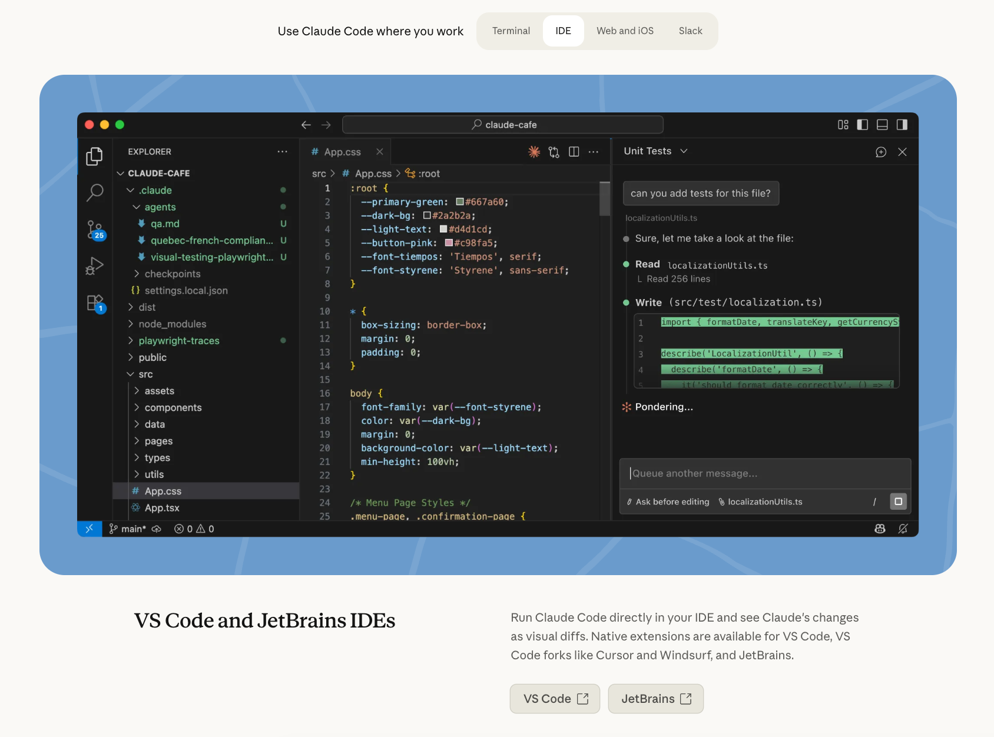Toggle the Ask before editing mode
The image size is (994, 737).
(x=668, y=502)
